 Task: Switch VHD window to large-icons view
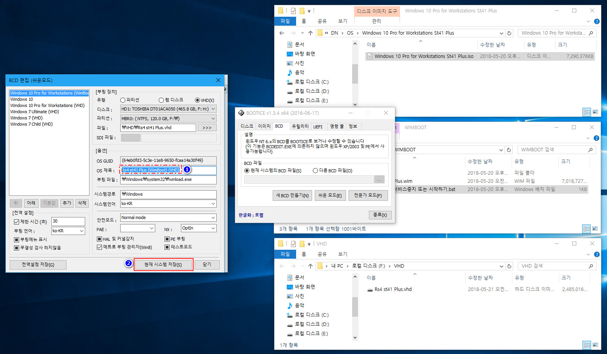pyautogui.click(x=595, y=345)
